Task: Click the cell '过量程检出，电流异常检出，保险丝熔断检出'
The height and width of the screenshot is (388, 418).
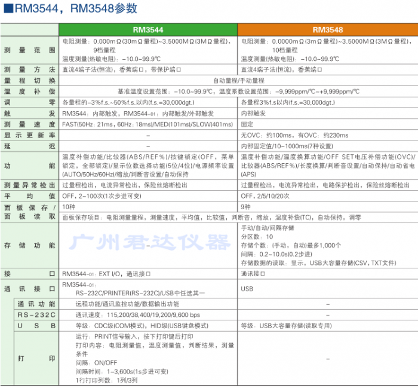Action: click(125, 185)
